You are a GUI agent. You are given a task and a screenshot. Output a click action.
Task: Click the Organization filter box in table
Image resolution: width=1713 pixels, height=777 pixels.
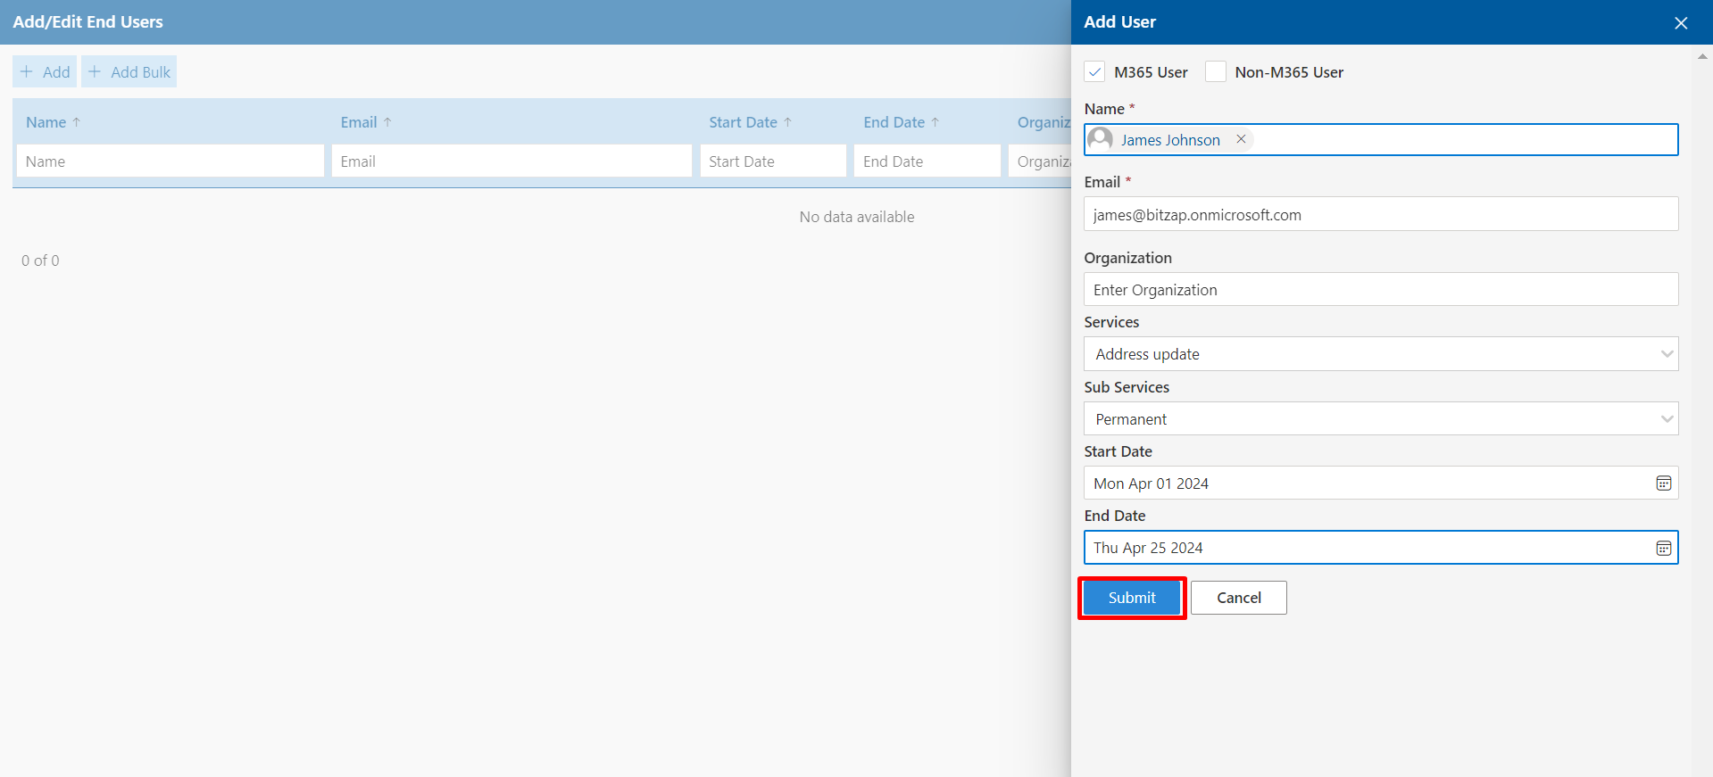pos(1041,161)
